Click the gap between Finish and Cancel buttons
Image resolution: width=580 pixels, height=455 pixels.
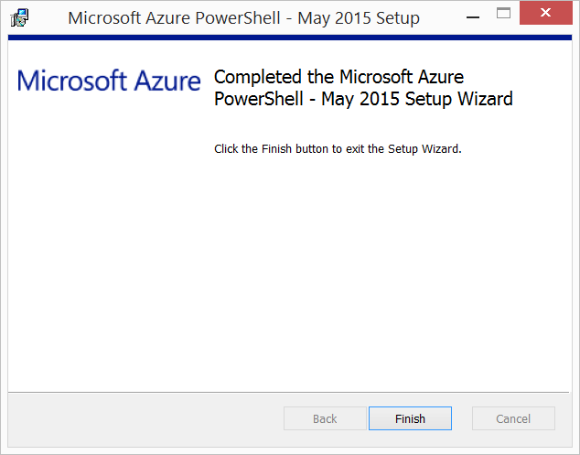coord(462,418)
